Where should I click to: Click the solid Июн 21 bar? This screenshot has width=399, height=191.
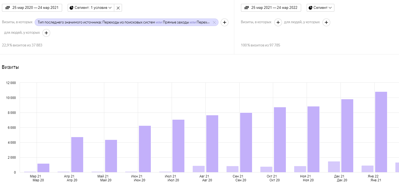pyautogui.click(x=145, y=149)
